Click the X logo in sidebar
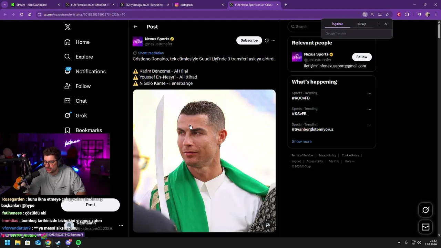The image size is (441, 248). pos(68,27)
